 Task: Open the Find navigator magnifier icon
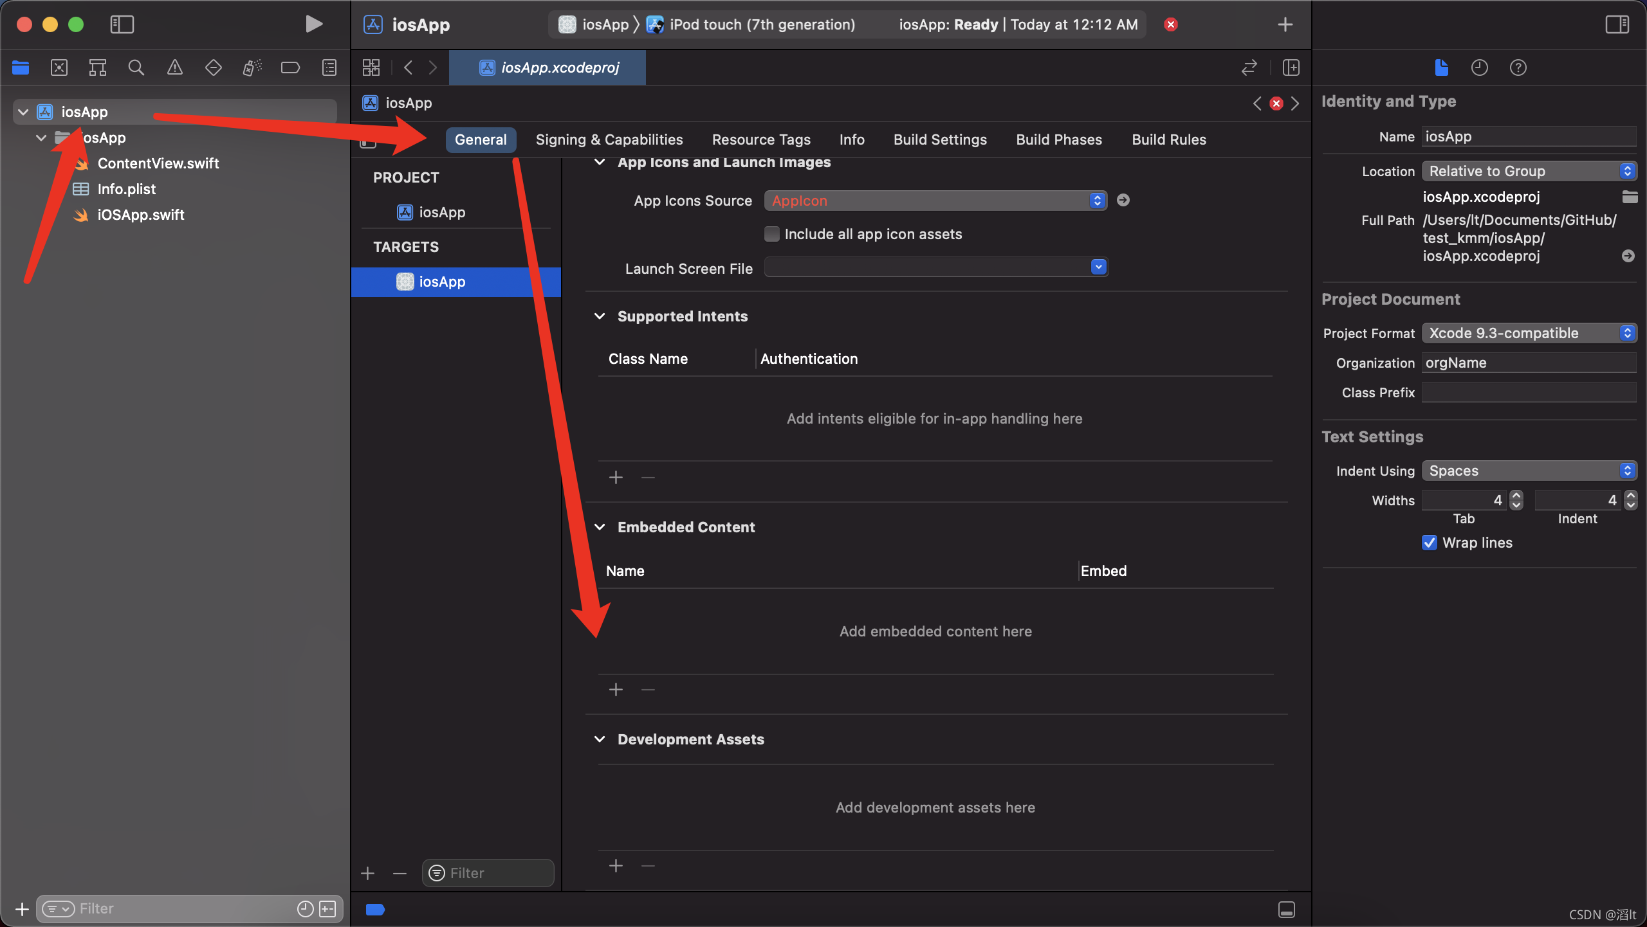pos(136,67)
